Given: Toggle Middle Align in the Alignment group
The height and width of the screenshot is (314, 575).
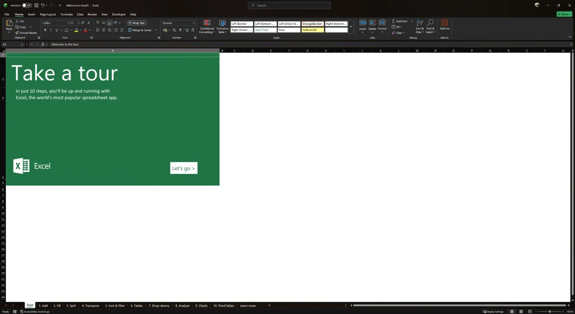Looking at the screenshot, I should (103, 23).
